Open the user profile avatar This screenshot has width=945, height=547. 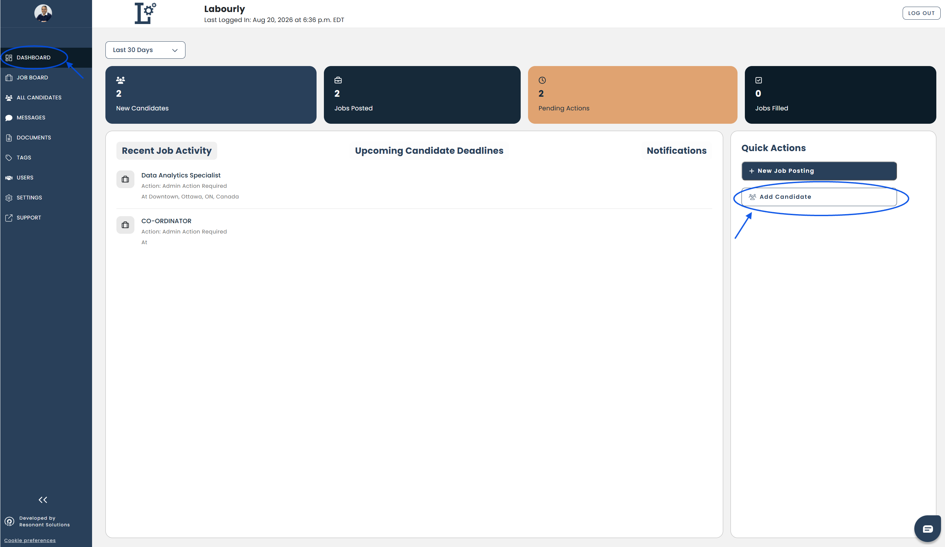click(43, 13)
